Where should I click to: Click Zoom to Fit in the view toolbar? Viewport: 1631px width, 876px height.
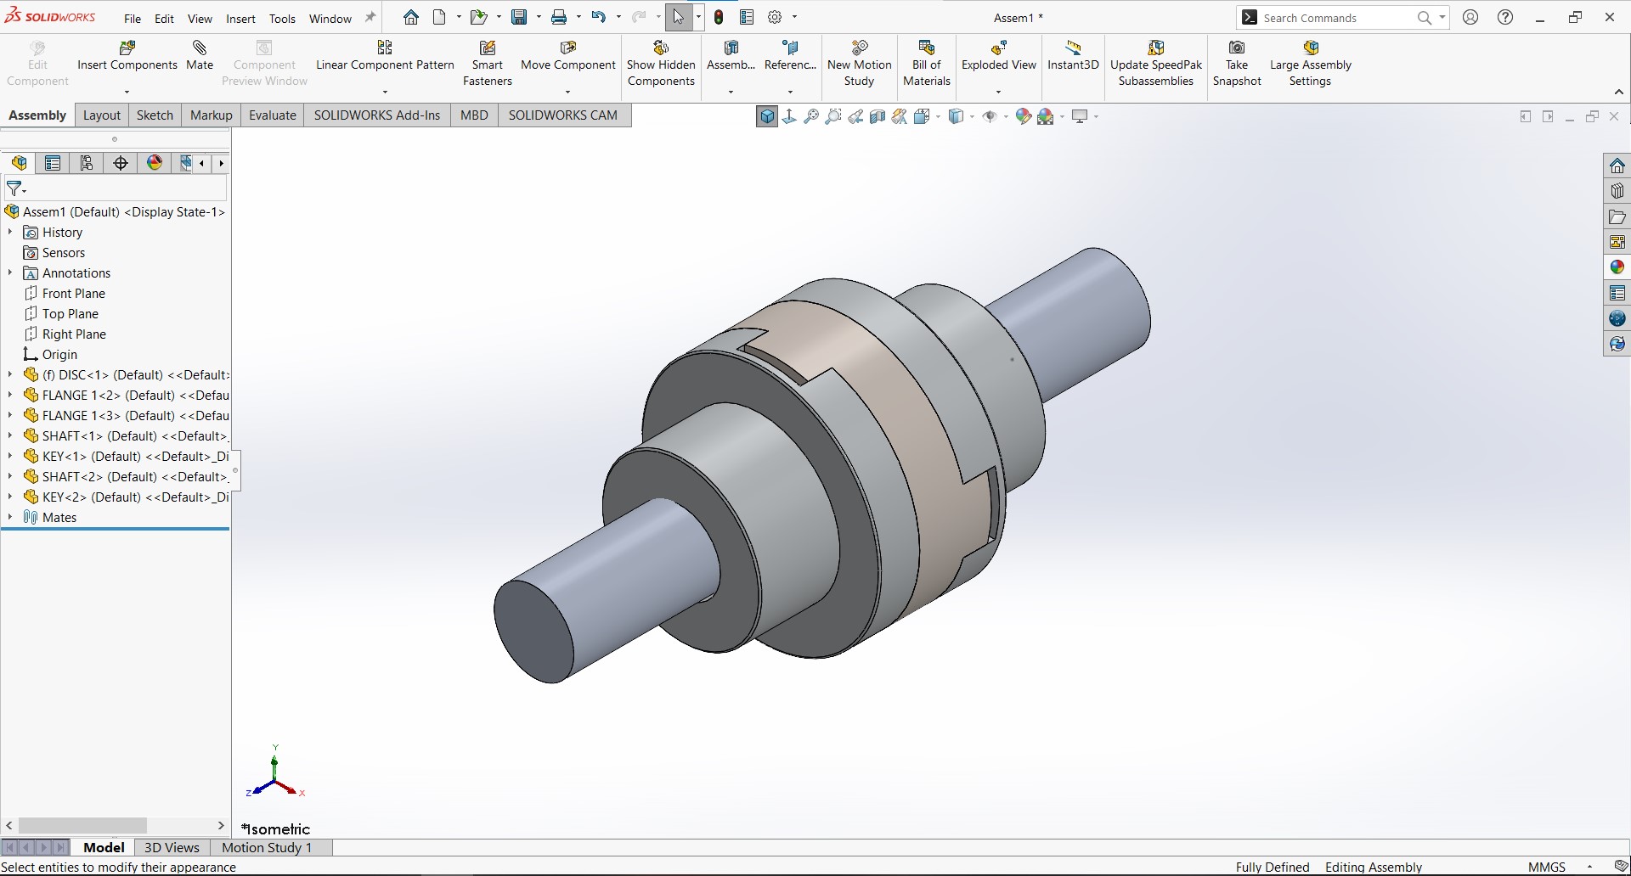click(811, 116)
